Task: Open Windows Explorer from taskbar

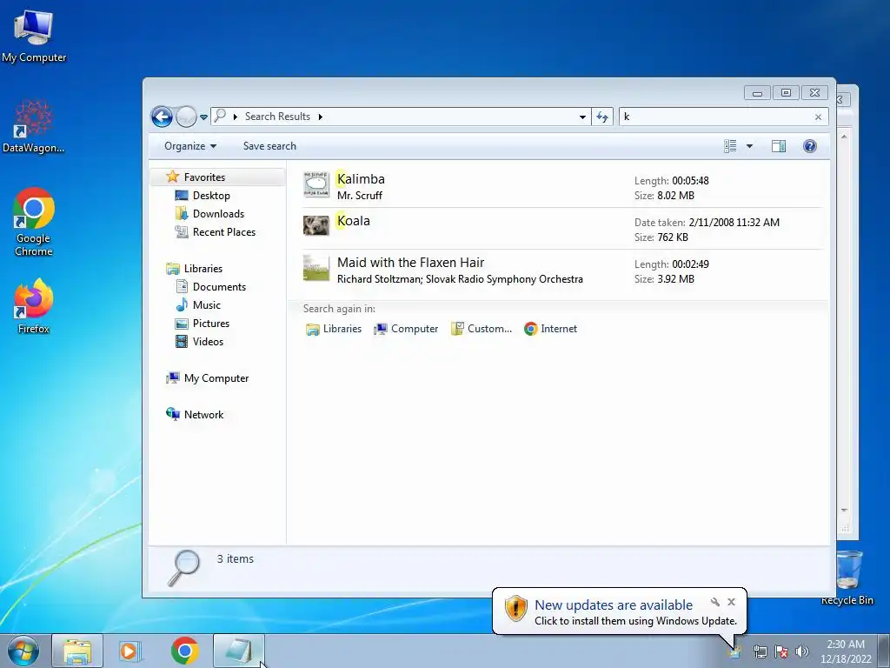Action: (x=77, y=651)
